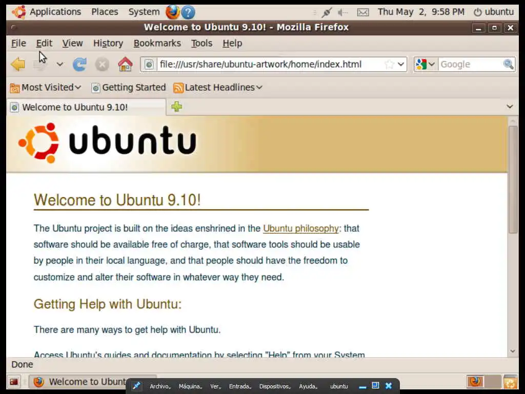Screen dimensions: 525x394
Task: Open the ubuntu user power menu
Action: point(494,12)
